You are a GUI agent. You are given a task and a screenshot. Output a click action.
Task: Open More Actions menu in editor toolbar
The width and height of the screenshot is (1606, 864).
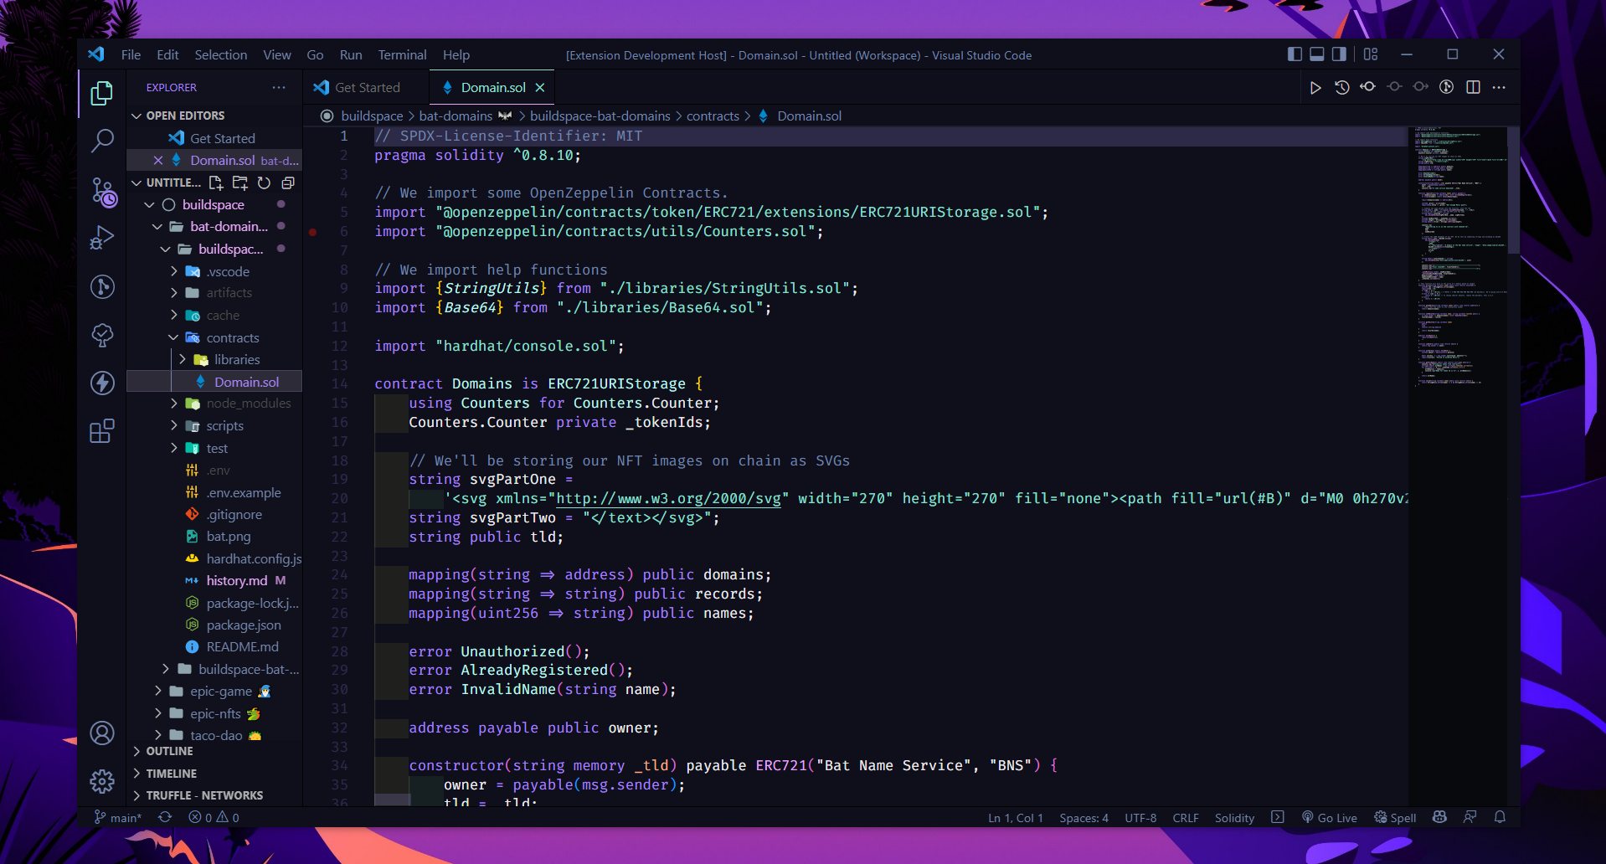pyautogui.click(x=1499, y=88)
